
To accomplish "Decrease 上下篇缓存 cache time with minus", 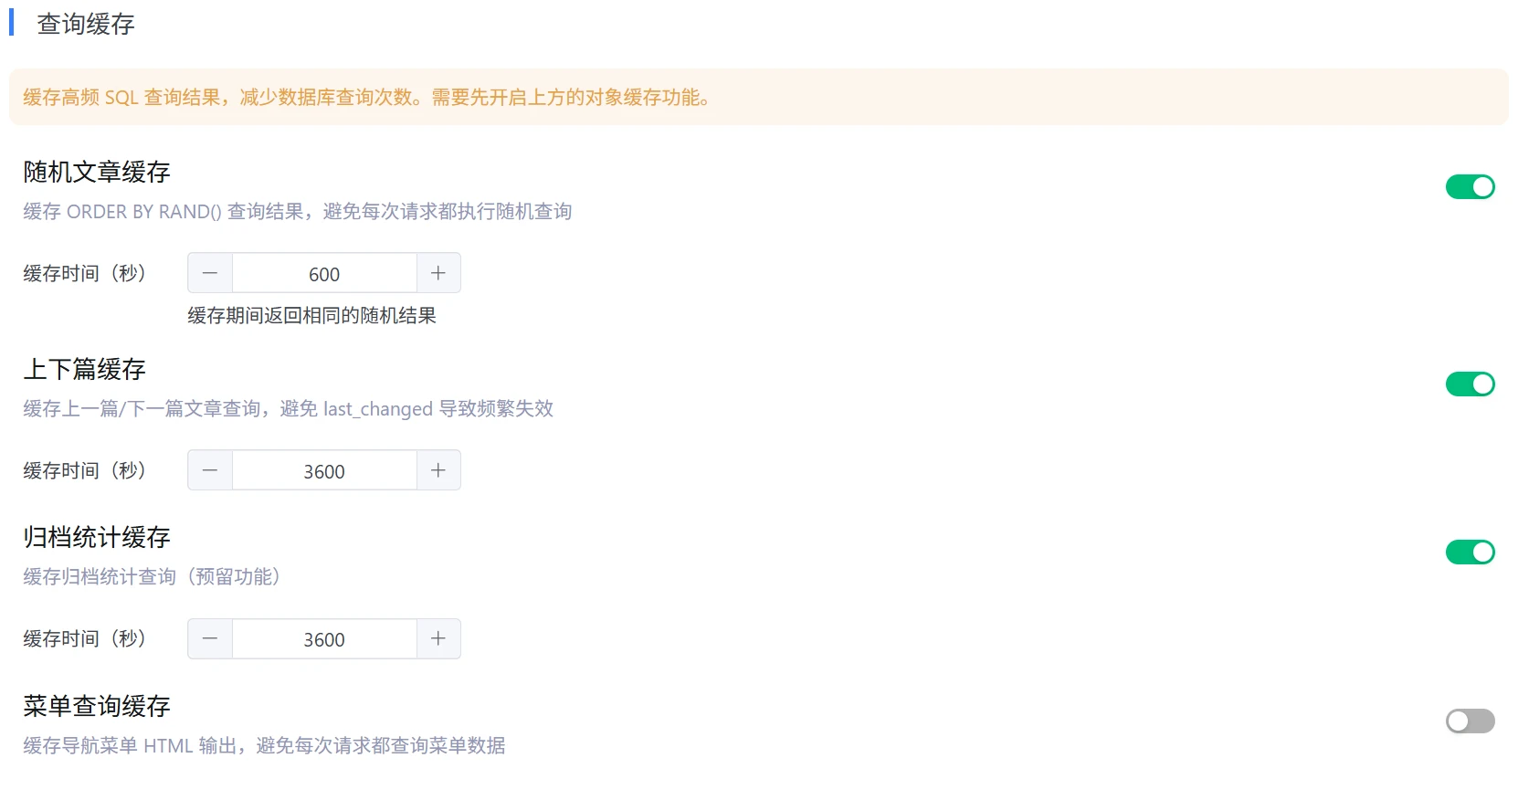I will tap(210, 470).
